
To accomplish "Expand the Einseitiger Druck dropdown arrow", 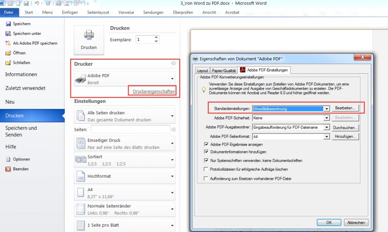I will 172,143.
